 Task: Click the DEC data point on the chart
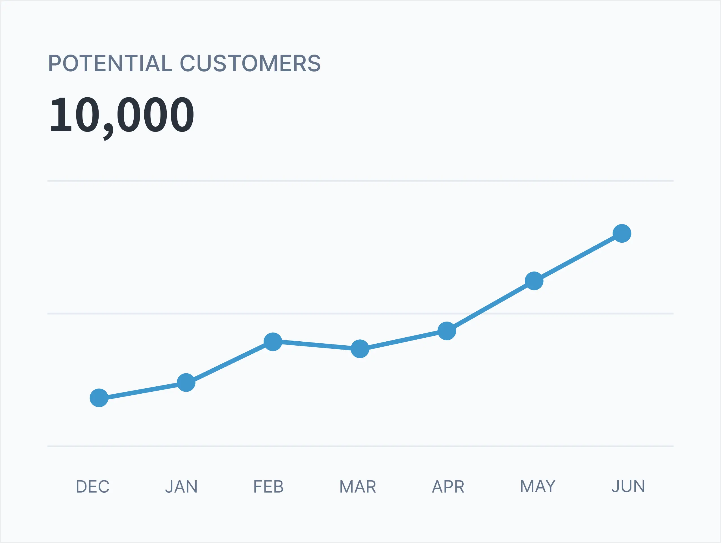click(99, 398)
